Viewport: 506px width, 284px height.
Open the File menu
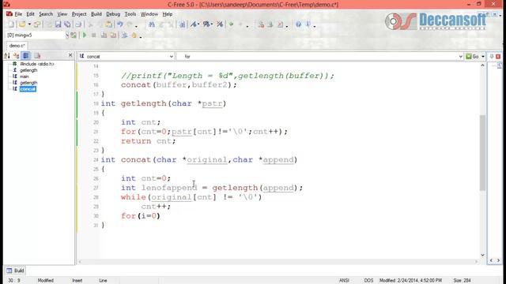tap(18, 14)
